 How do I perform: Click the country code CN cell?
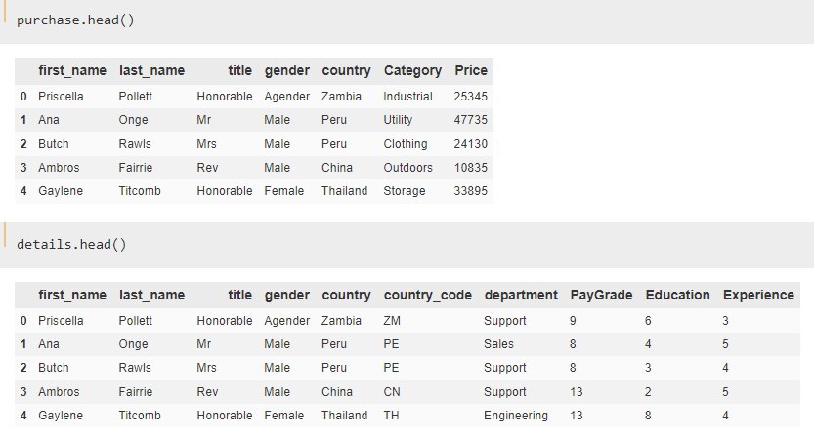[x=393, y=392]
